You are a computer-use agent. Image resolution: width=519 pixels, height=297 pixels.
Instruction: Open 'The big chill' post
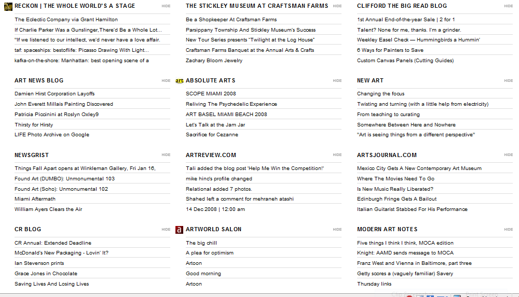coord(201,243)
